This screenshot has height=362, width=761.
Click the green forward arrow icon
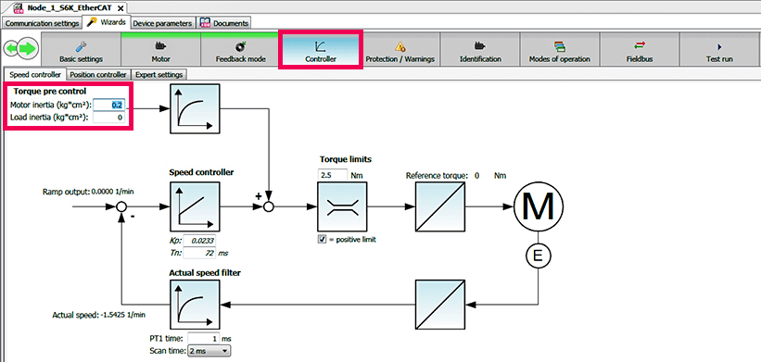[x=28, y=48]
